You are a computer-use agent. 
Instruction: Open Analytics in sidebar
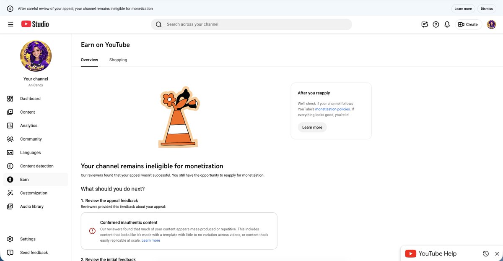point(36,125)
